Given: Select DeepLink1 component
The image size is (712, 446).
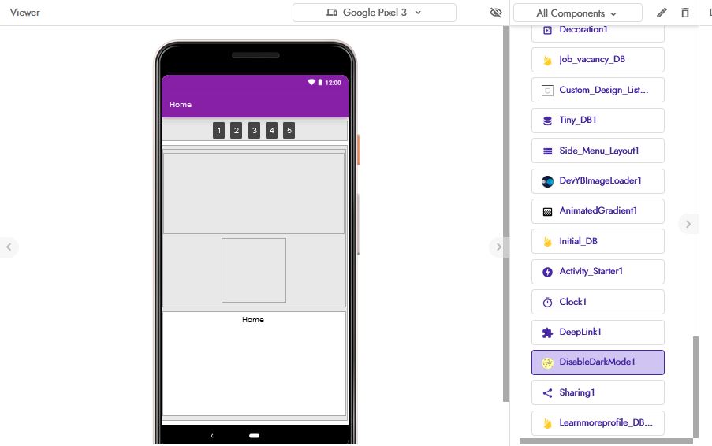Looking at the screenshot, I should [x=598, y=332].
